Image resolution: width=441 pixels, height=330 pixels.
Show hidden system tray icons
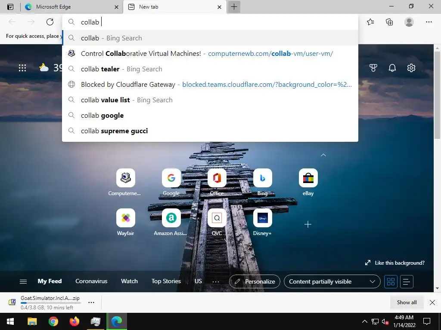click(364, 321)
